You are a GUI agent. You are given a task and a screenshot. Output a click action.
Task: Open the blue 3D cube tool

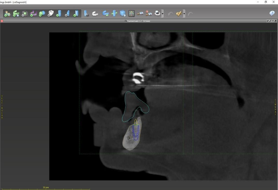point(123,14)
